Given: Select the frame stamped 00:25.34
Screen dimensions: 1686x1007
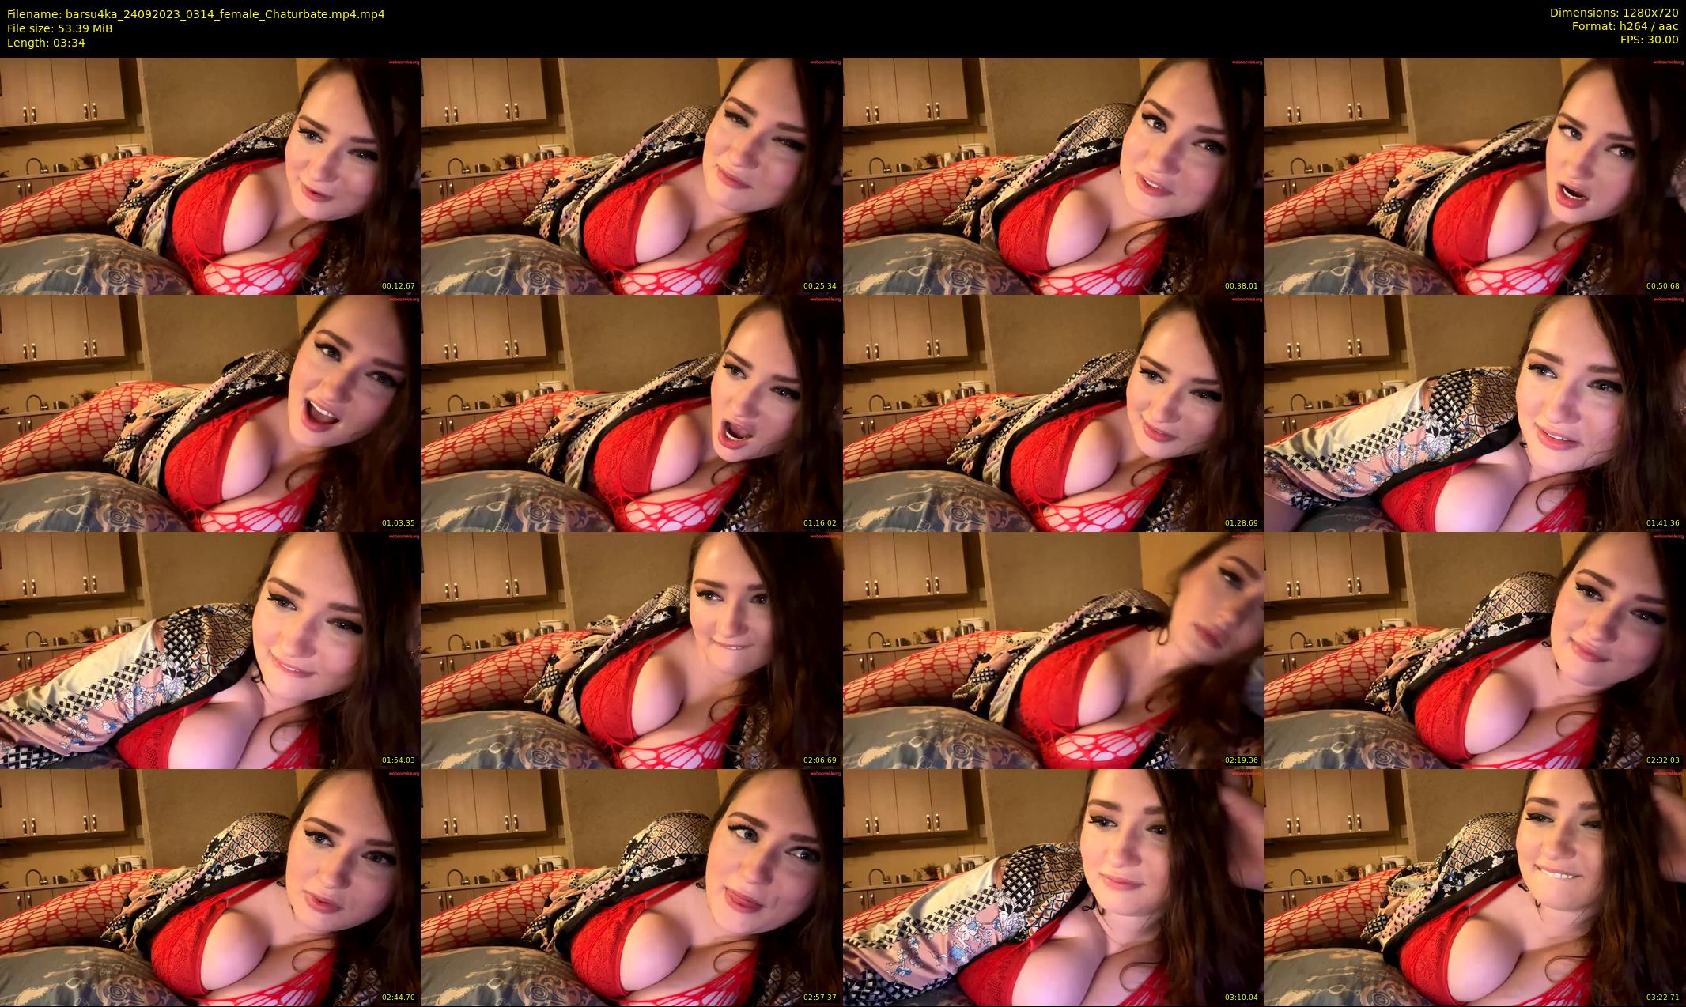Looking at the screenshot, I should (x=632, y=175).
